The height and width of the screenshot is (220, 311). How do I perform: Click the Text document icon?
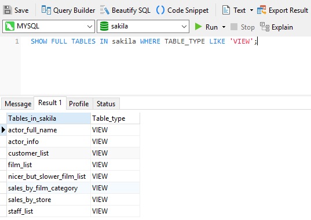226,10
